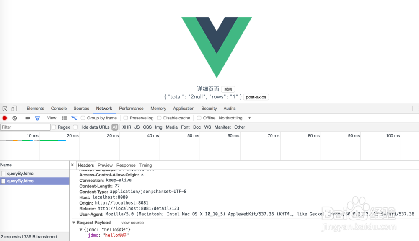Click the Vue logo image

tap(217, 47)
